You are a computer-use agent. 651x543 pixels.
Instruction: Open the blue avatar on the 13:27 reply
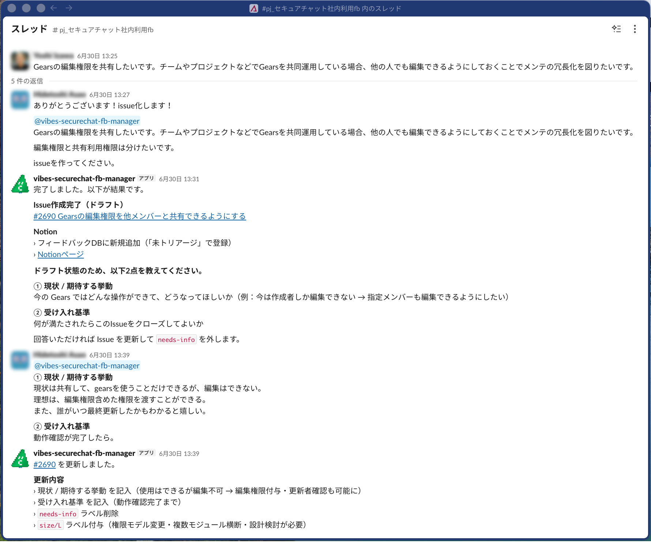pyautogui.click(x=20, y=100)
